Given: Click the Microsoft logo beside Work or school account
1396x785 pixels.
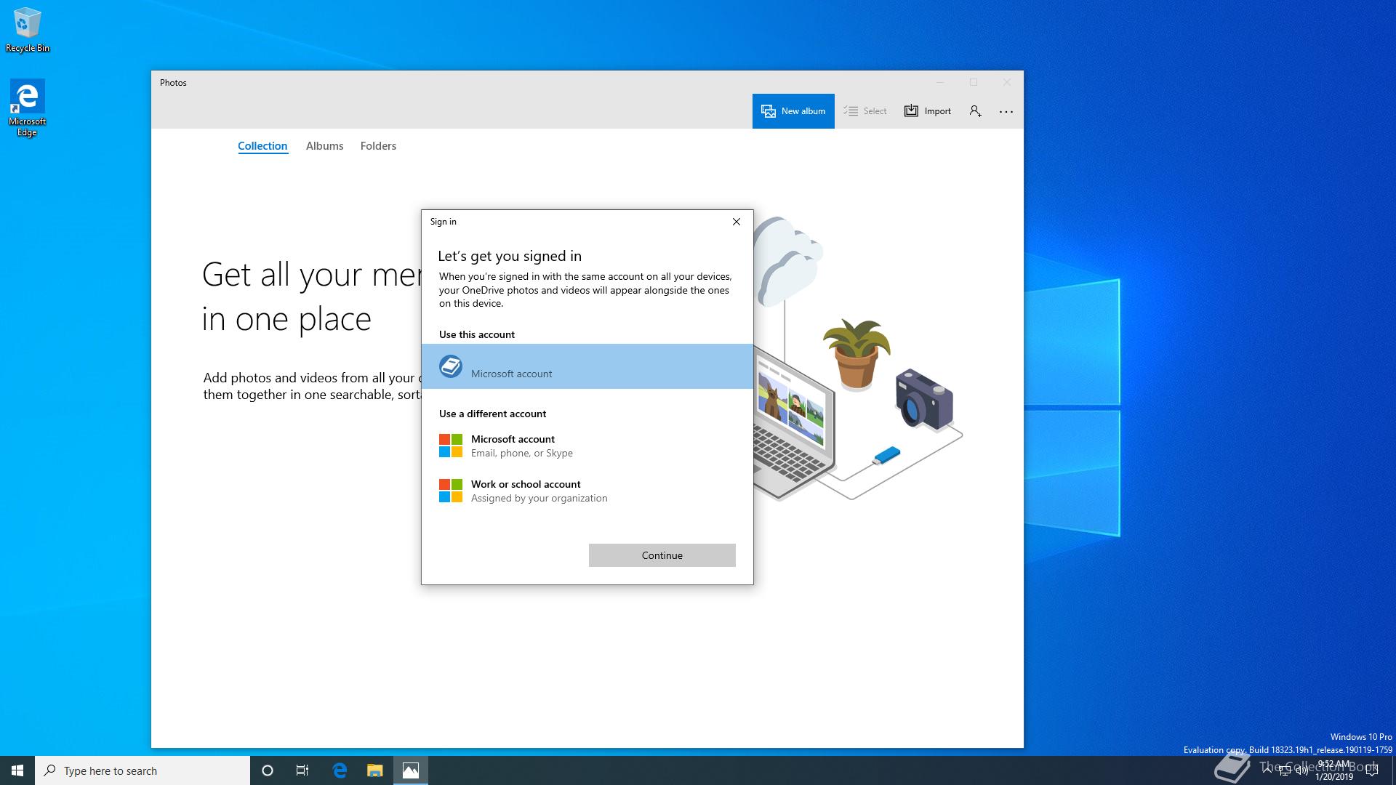Looking at the screenshot, I should 451,491.
